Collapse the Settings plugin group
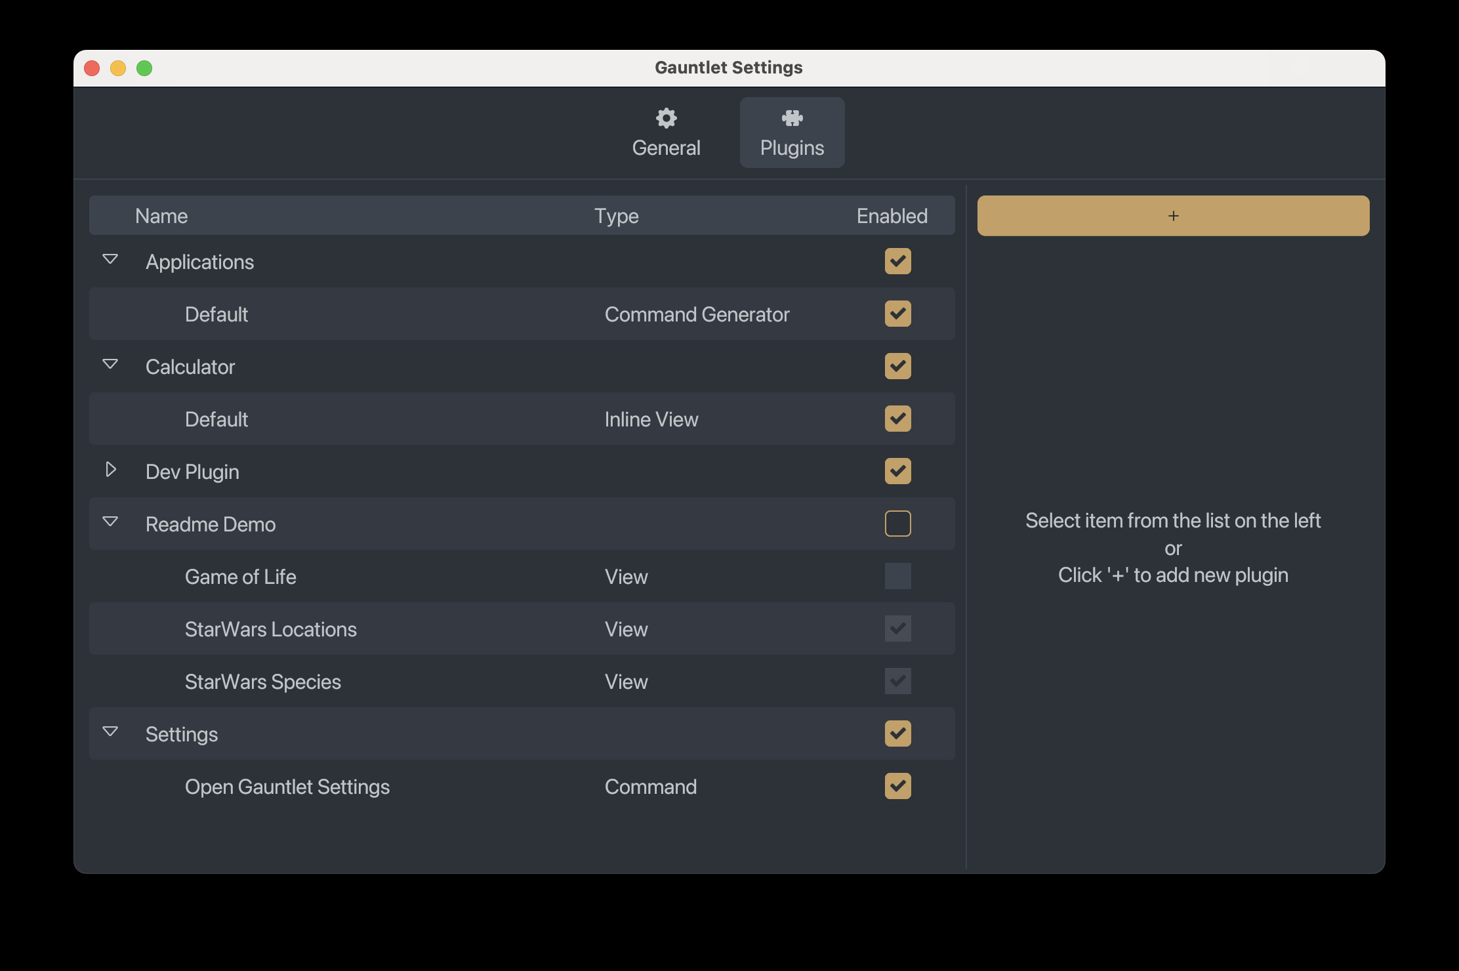The height and width of the screenshot is (971, 1459). pyautogui.click(x=110, y=732)
